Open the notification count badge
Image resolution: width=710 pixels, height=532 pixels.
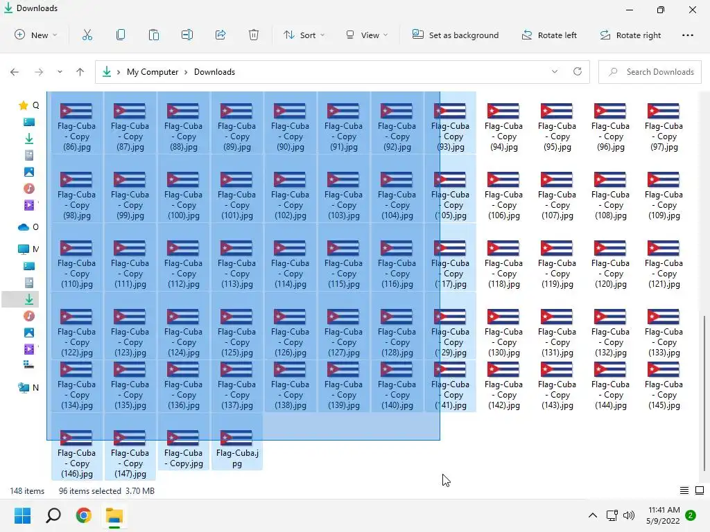coord(691,515)
